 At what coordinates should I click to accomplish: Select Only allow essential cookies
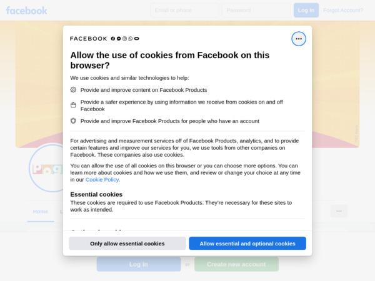[127, 244]
